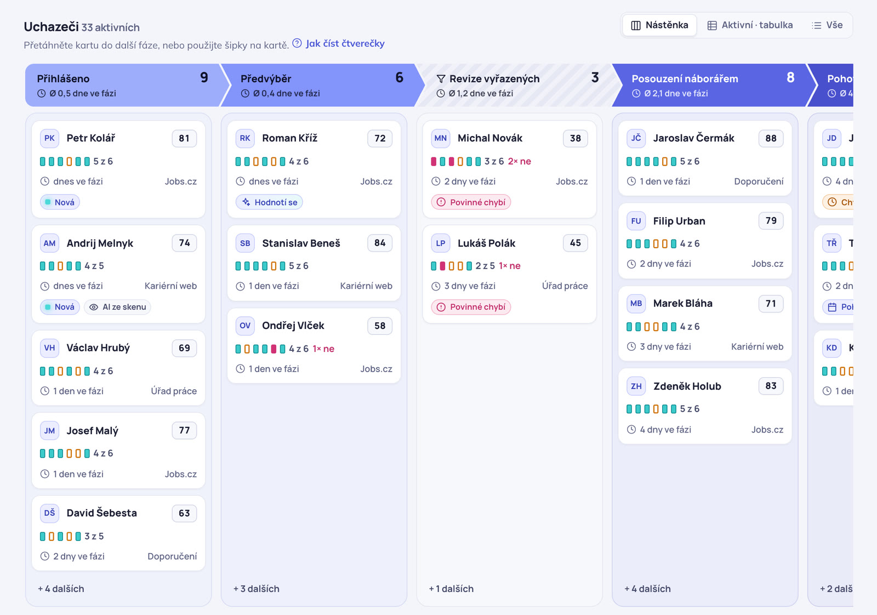Click Povinné chybí tag on Lukáš Polák card
The width and height of the screenshot is (877, 615).
(471, 307)
